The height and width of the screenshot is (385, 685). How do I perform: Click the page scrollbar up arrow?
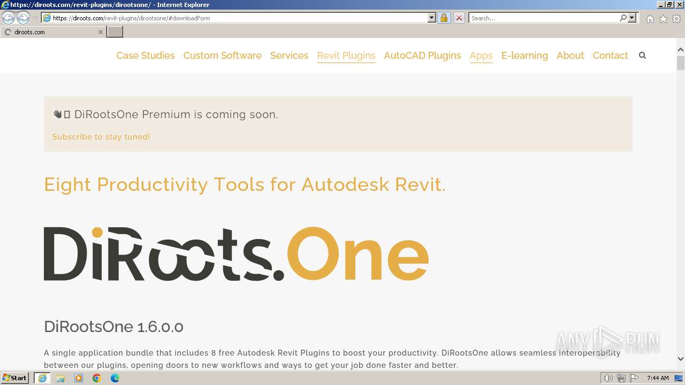(x=681, y=50)
